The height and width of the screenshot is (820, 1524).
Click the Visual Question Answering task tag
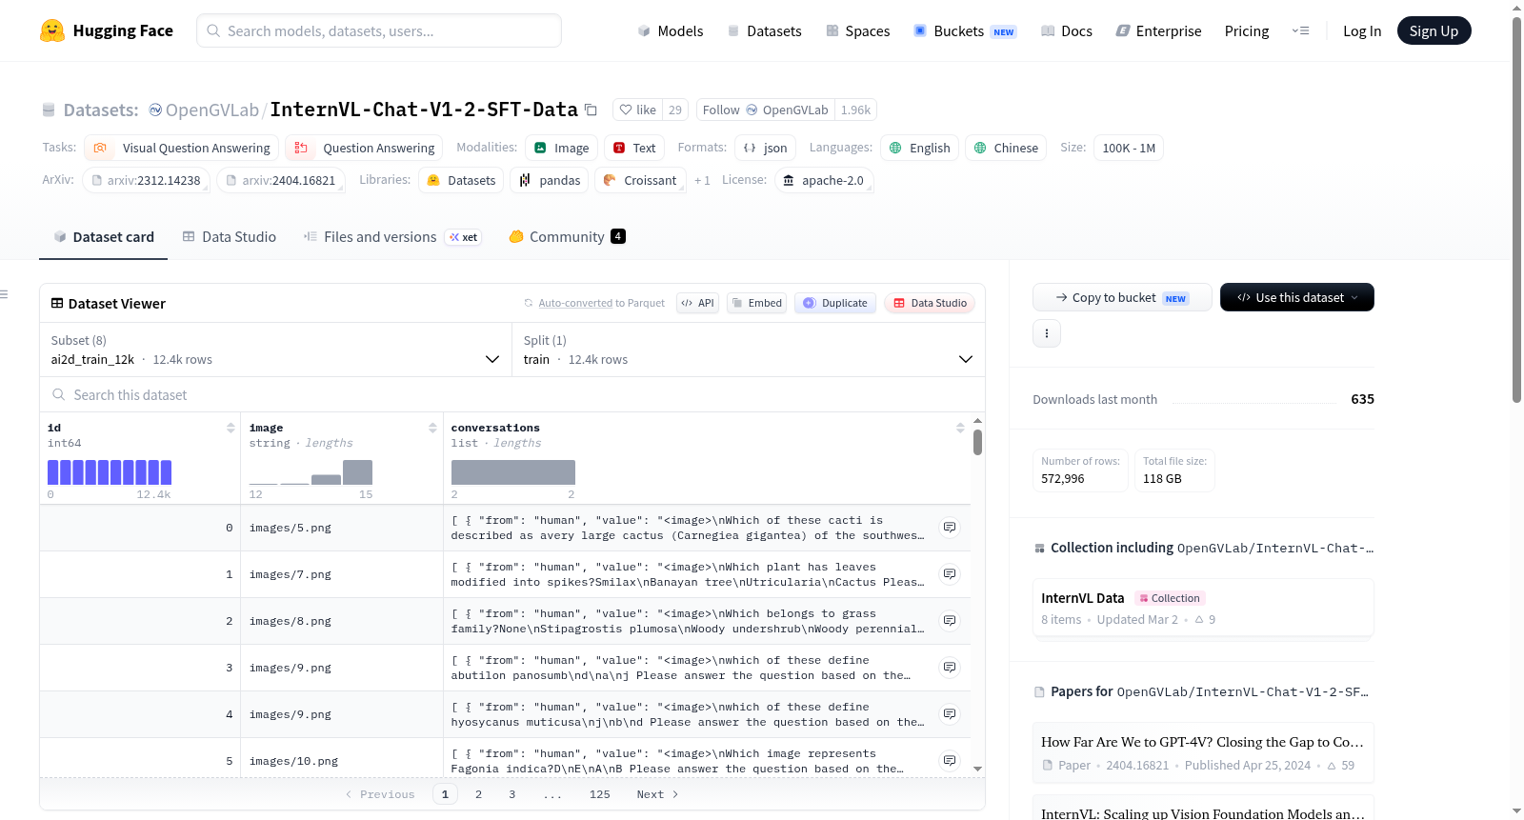(181, 148)
